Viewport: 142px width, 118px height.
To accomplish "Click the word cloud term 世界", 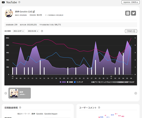I will (112, 115).
